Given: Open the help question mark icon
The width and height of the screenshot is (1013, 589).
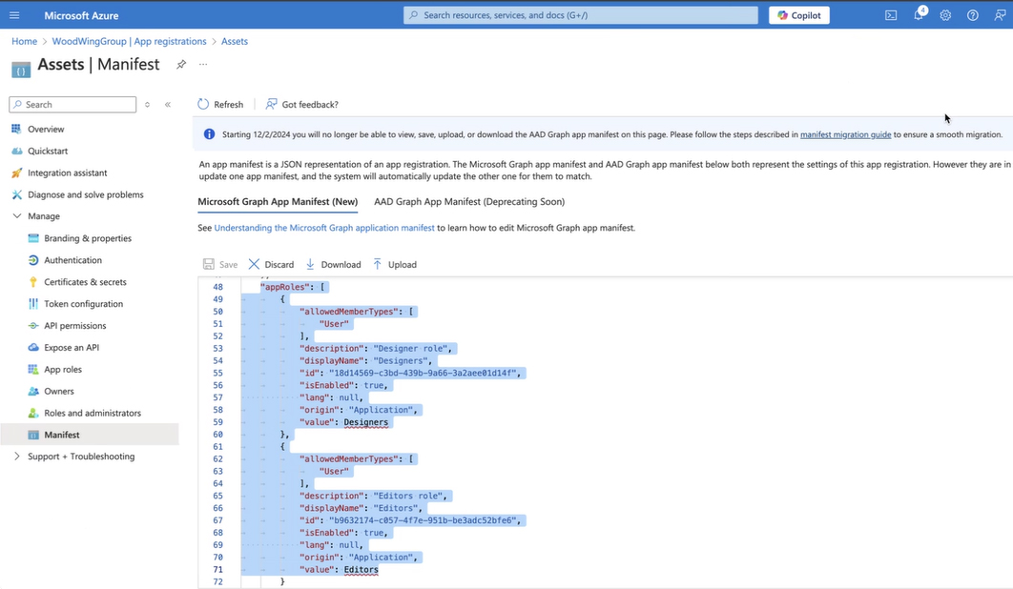Looking at the screenshot, I should coord(972,15).
